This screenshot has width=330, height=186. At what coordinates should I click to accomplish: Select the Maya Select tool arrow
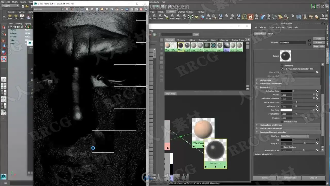[4, 27]
